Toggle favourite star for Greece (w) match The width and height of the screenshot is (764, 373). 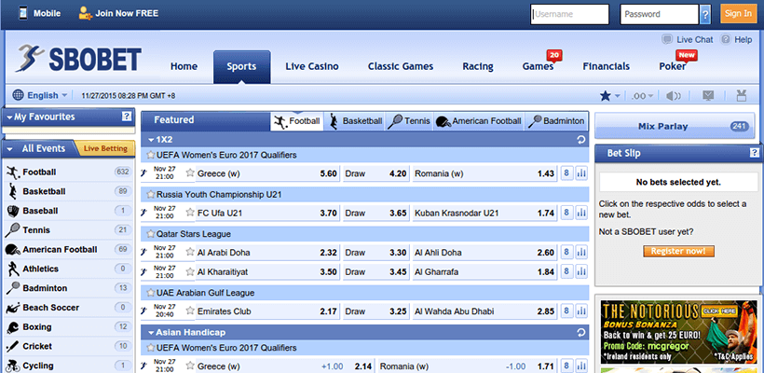190,173
